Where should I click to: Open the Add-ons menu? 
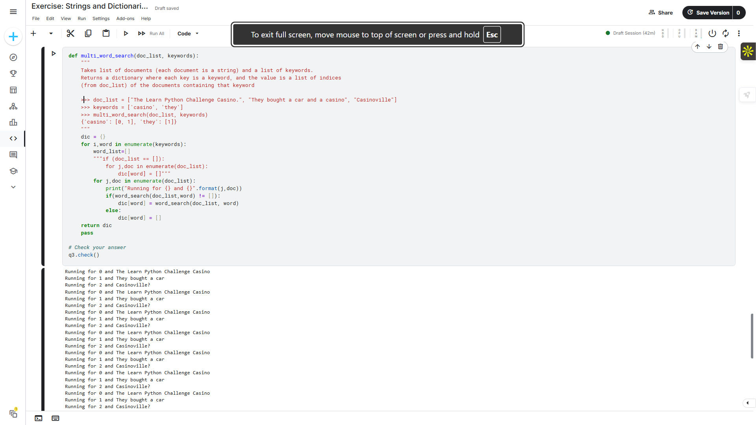(125, 18)
